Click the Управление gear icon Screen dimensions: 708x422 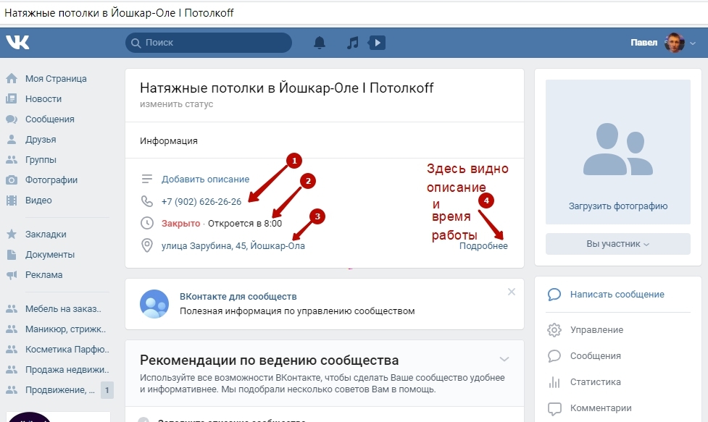[554, 330]
